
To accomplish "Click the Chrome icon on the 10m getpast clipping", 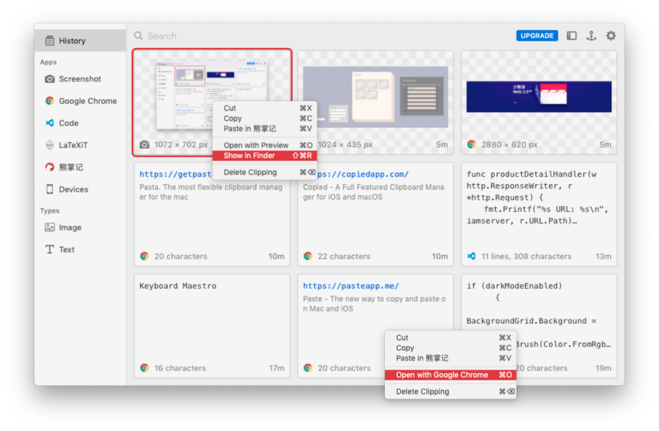I will [x=144, y=256].
